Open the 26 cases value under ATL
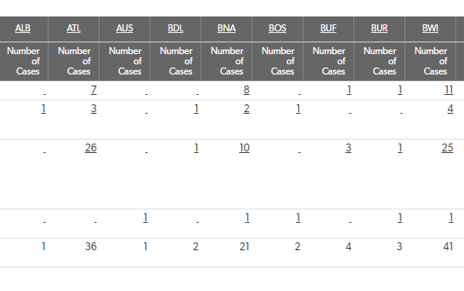The height and width of the screenshot is (291, 464). coord(91,147)
